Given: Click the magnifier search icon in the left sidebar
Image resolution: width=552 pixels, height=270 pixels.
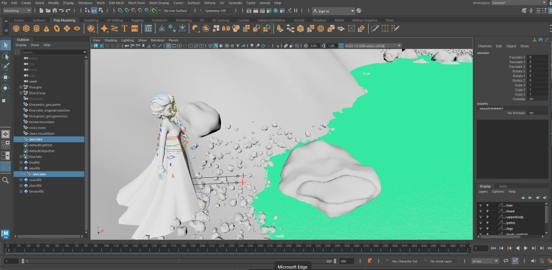Looking at the screenshot, I should click(x=5, y=180).
